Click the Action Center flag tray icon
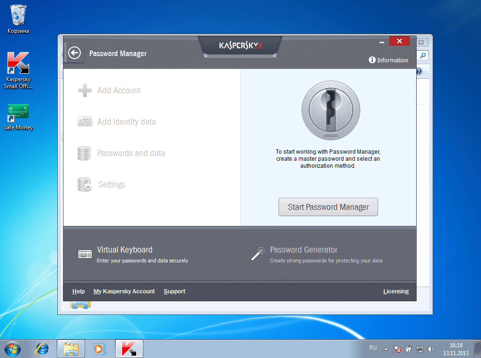The height and width of the screenshot is (358, 481). coord(397,349)
